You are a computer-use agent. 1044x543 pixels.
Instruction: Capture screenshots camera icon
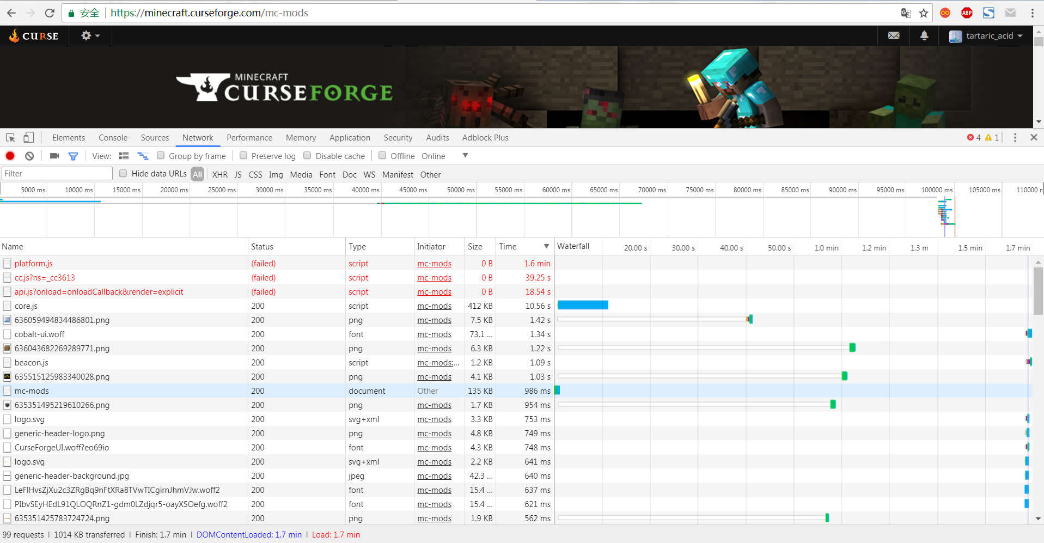click(54, 156)
